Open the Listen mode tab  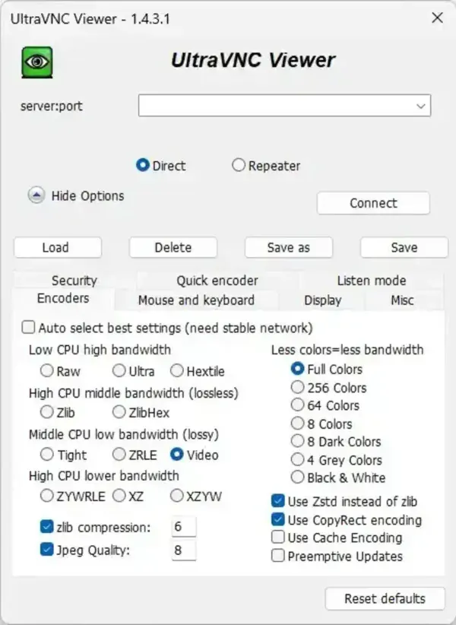click(x=371, y=281)
